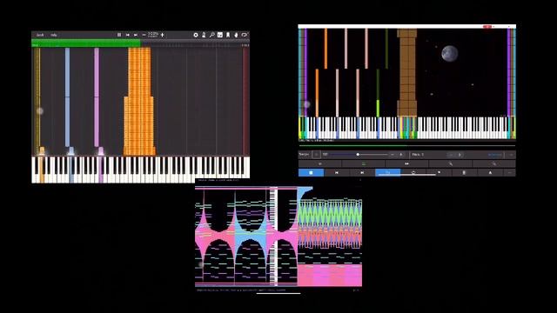Jump to next track in right window
This screenshot has width=557, height=313.
click(362, 172)
